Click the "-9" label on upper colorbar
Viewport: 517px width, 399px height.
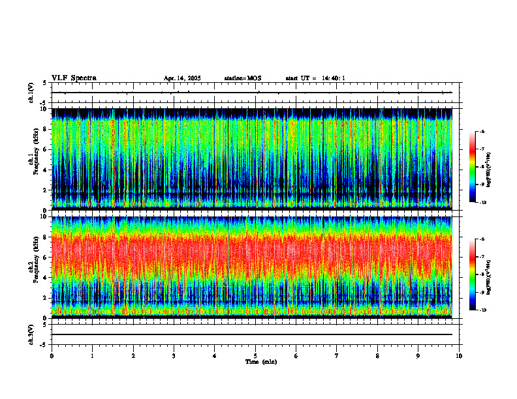(x=482, y=185)
